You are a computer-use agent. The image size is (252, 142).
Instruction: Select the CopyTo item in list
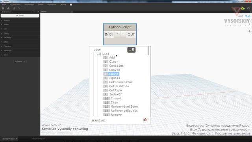pos(115,70)
